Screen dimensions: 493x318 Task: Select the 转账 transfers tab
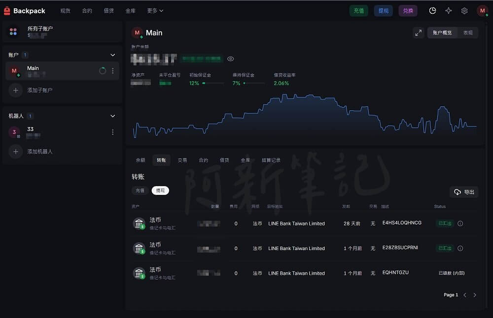(x=161, y=160)
